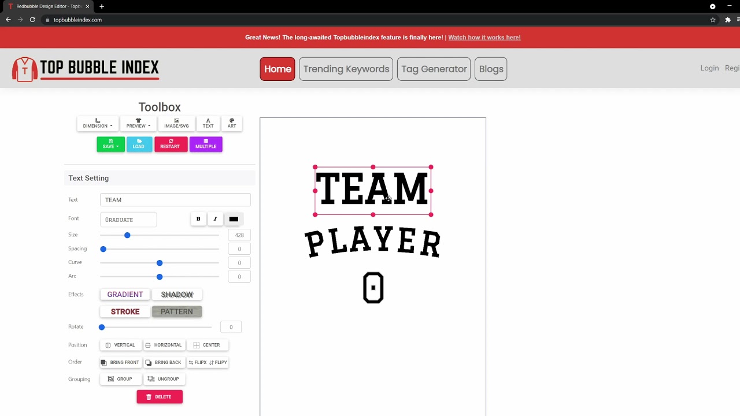Open the Trending Keywords page
This screenshot has width=740, height=416.
(x=346, y=69)
